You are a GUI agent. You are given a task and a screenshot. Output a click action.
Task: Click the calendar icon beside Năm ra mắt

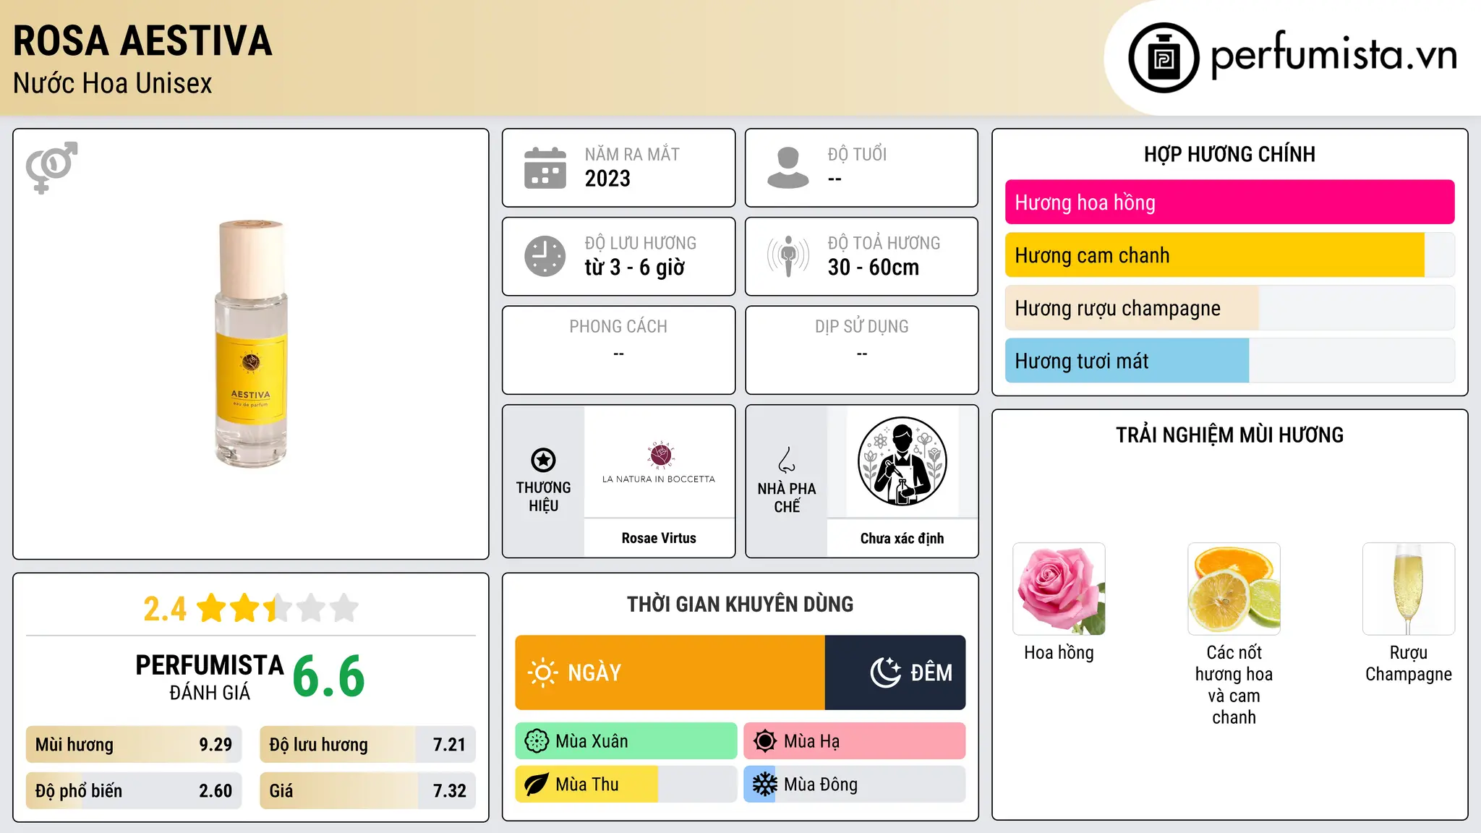[545, 168]
